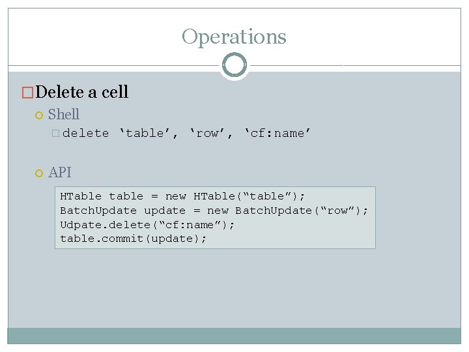Image resolution: width=469 pixels, height=352 pixels.
Task: Click the divider line right of the ring
Action: click(352, 66)
